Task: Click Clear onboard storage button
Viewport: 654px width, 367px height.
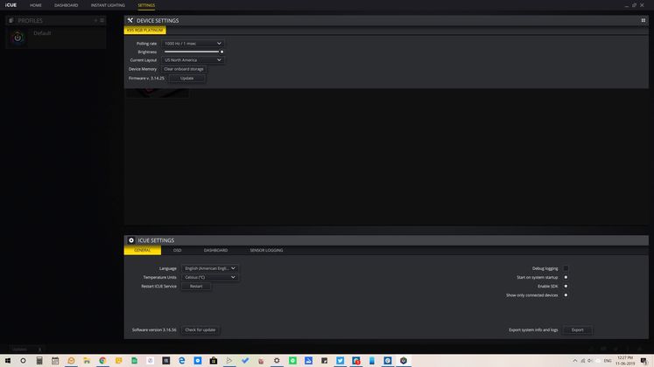Action: click(x=184, y=69)
